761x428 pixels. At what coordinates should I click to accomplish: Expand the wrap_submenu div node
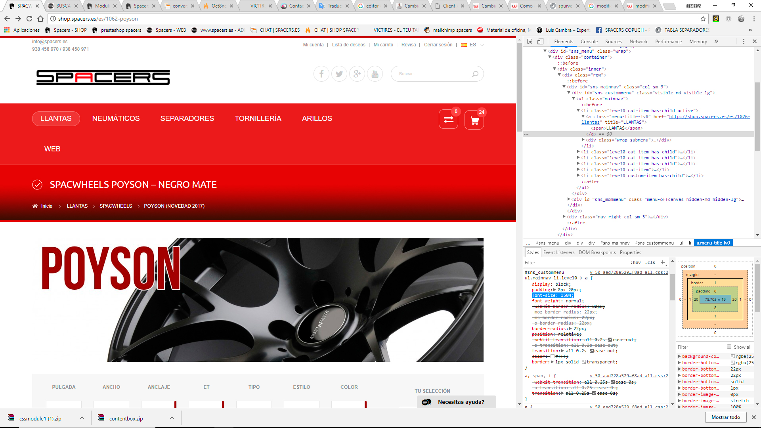pyautogui.click(x=583, y=140)
